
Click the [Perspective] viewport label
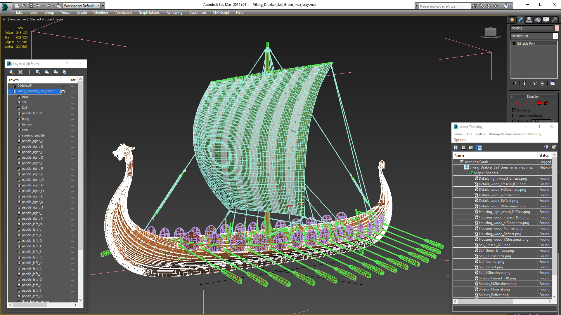18,19
